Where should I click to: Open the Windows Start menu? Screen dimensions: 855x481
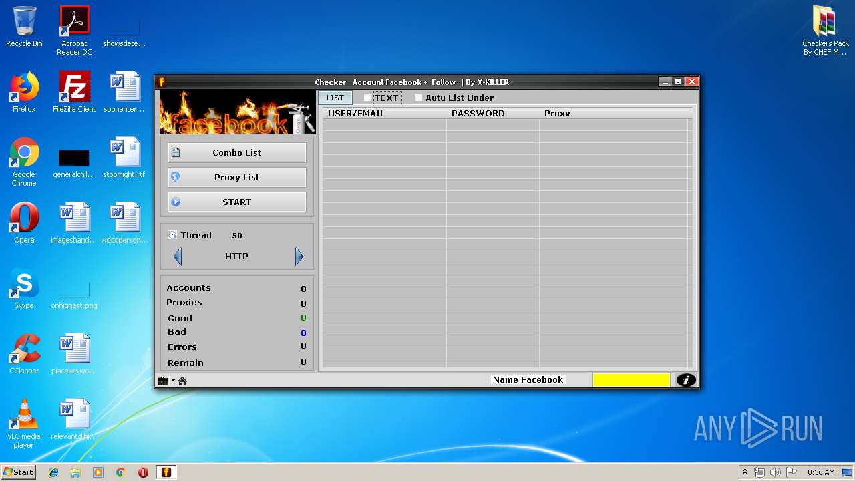[18, 472]
